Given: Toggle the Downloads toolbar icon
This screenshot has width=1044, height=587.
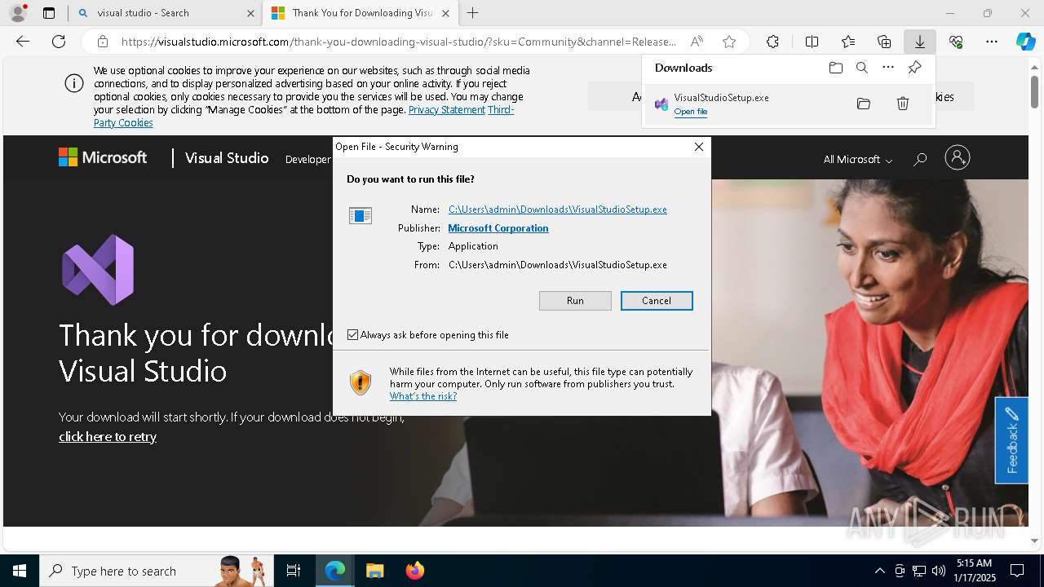Looking at the screenshot, I should (x=920, y=42).
